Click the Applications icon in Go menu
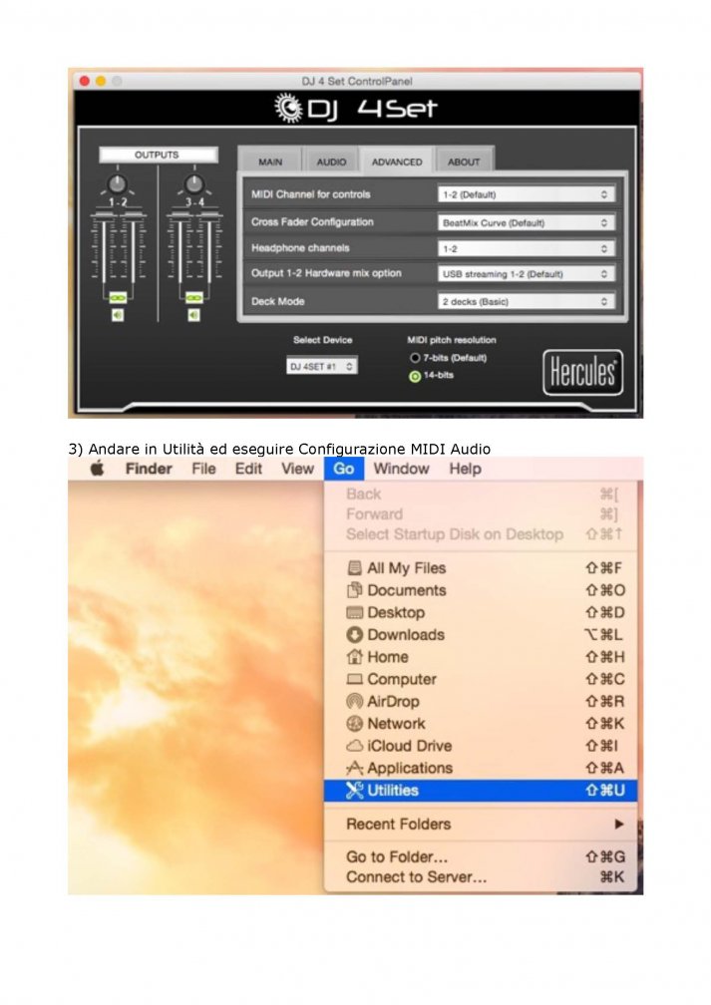The width and height of the screenshot is (711, 1005). pyautogui.click(x=355, y=768)
